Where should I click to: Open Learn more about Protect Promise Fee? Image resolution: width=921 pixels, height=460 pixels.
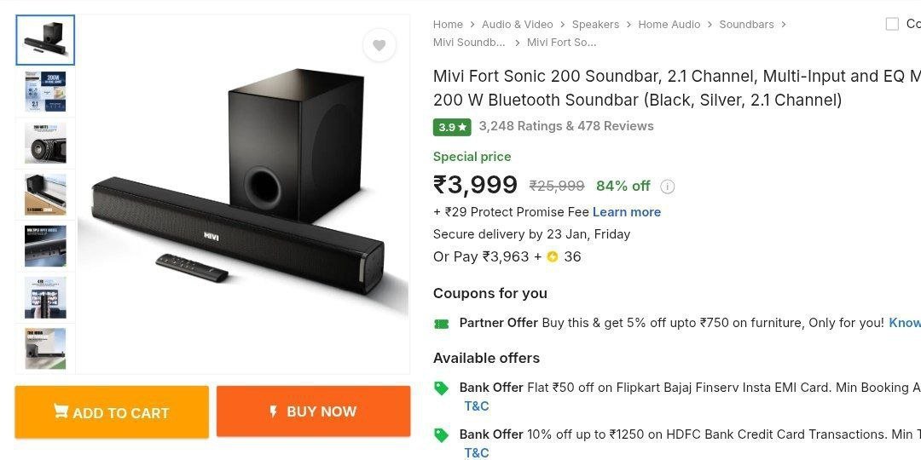(627, 212)
